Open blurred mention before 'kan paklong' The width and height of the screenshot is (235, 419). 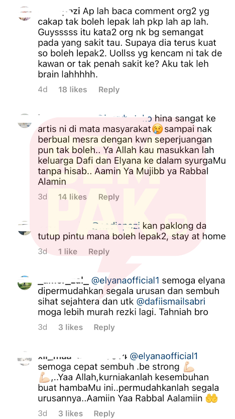(x=116, y=225)
